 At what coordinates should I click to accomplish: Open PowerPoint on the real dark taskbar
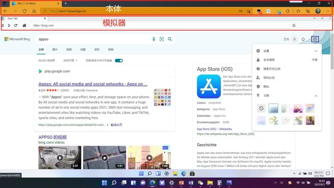pyautogui.click(x=181, y=183)
